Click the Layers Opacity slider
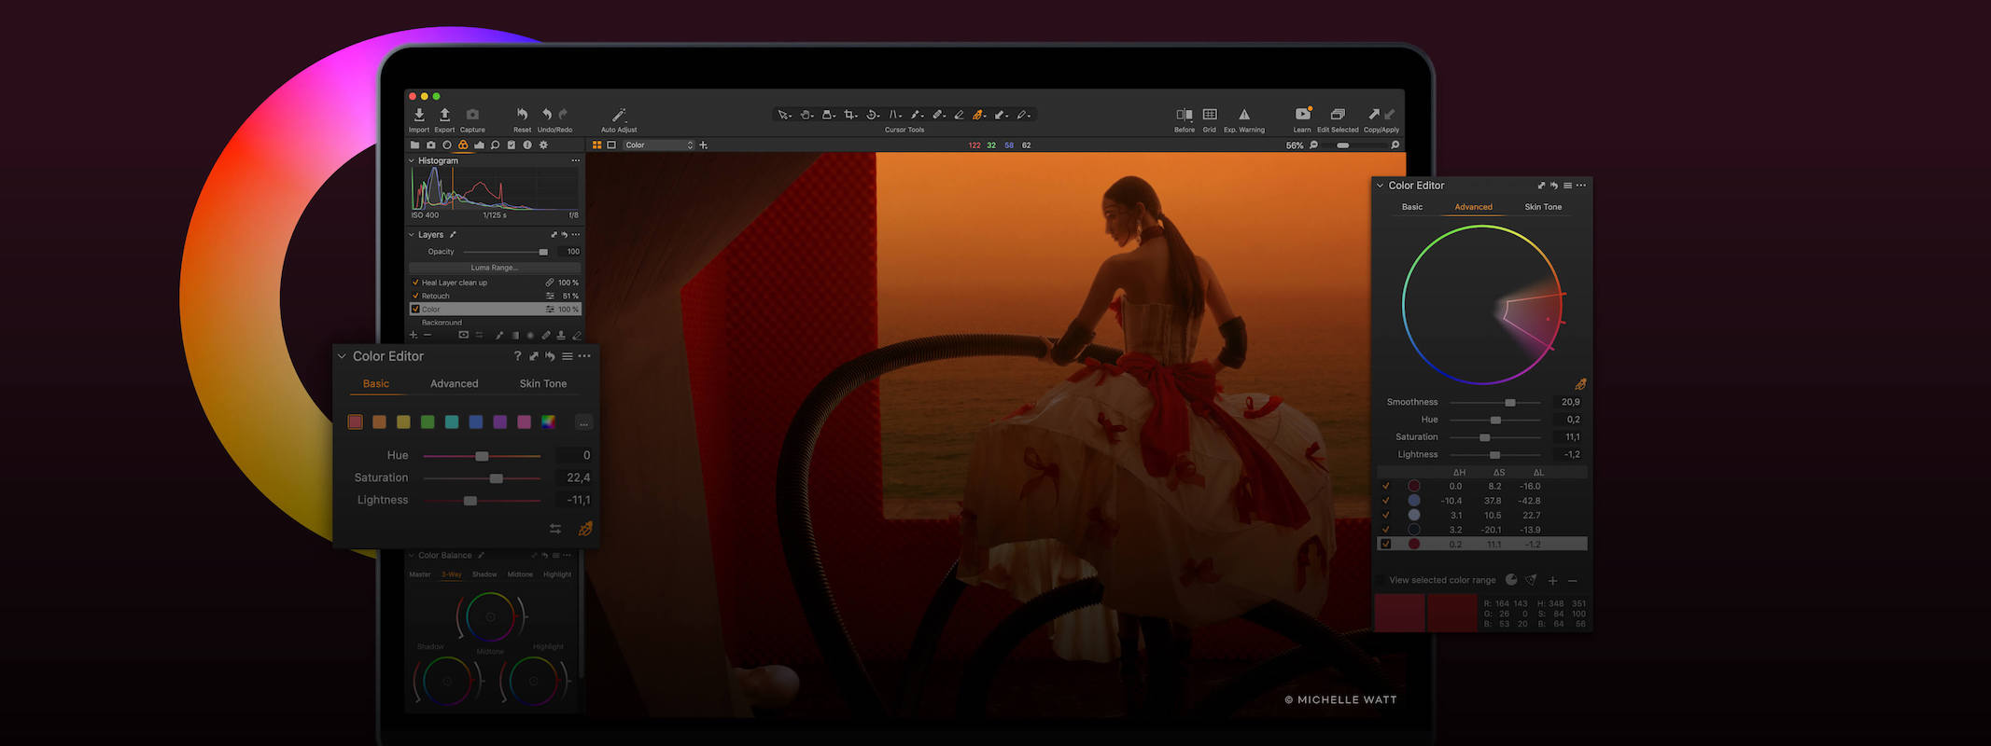Image resolution: width=1991 pixels, height=746 pixels. coord(505,252)
